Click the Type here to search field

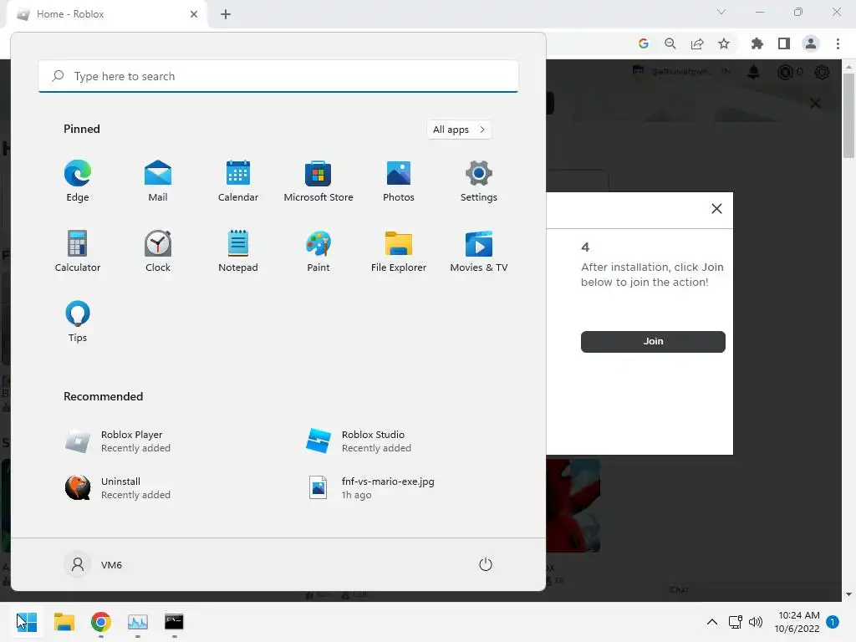(278, 76)
